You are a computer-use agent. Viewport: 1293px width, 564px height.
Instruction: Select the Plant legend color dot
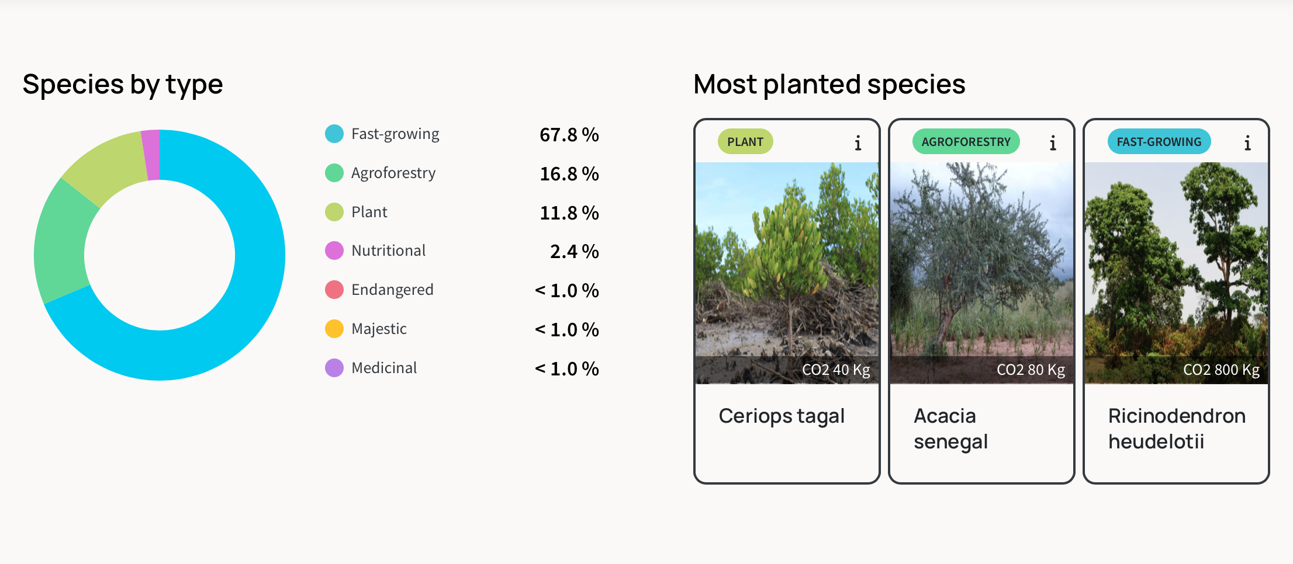[x=334, y=212]
